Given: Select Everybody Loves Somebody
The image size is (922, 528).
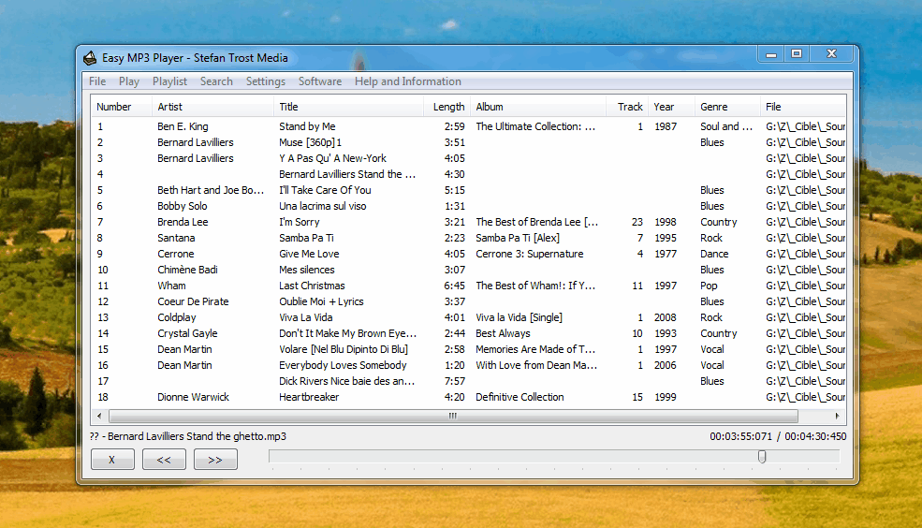Looking at the screenshot, I should pyautogui.click(x=343, y=364).
